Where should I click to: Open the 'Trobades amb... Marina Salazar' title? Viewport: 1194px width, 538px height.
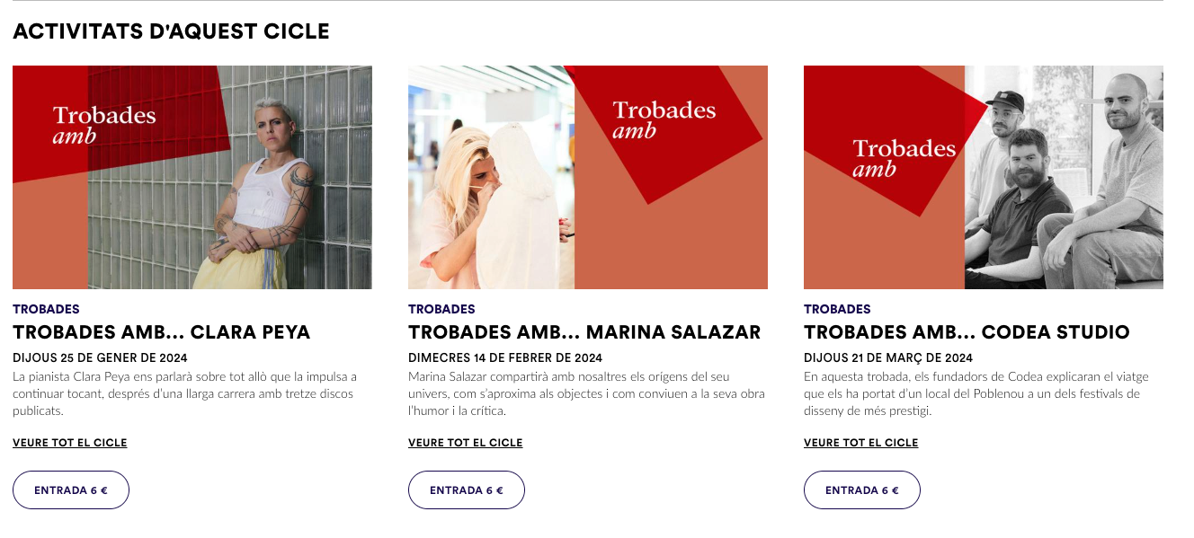click(584, 332)
